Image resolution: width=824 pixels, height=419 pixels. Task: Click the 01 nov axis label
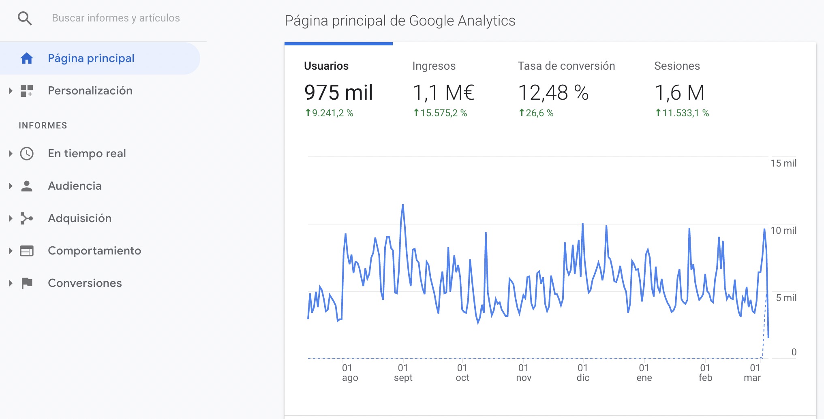pyautogui.click(x=524, y=373)
